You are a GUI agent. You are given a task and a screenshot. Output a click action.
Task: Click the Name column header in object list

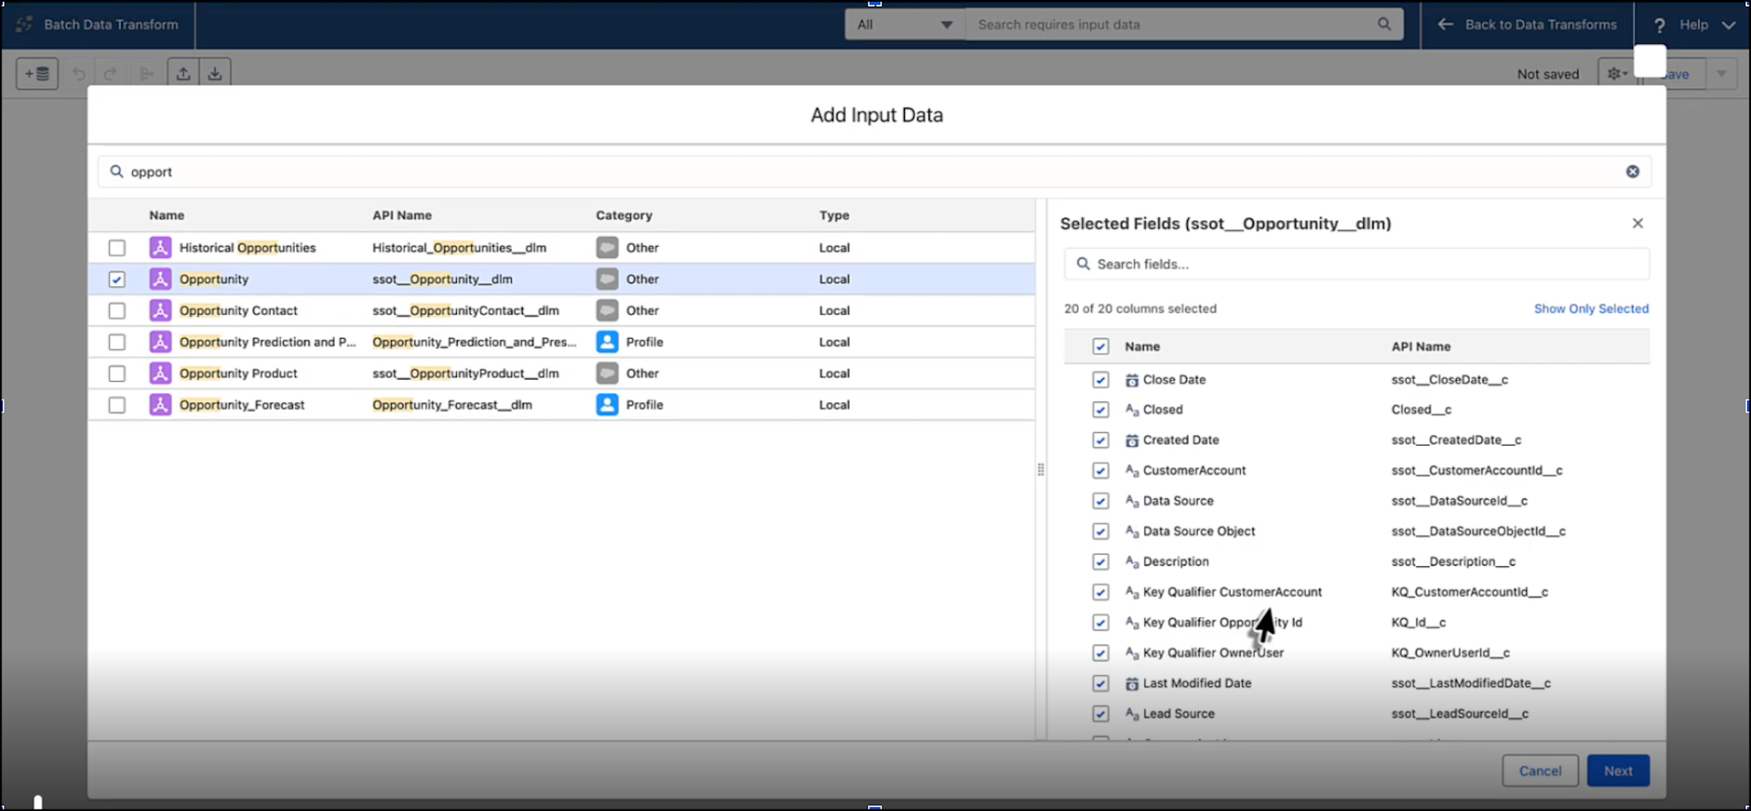166,215
